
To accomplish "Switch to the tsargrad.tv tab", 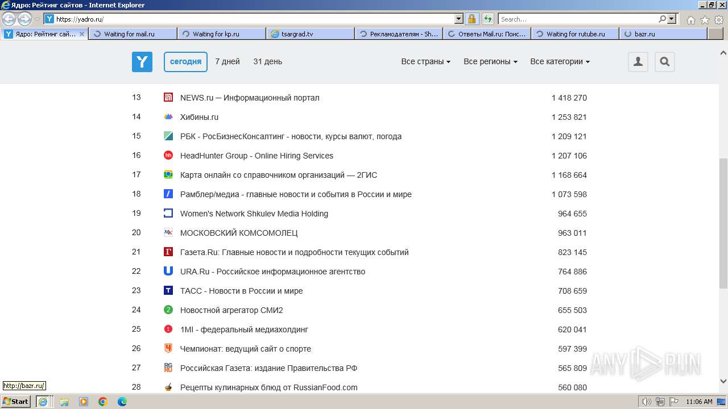I will [x=311, y=34].
